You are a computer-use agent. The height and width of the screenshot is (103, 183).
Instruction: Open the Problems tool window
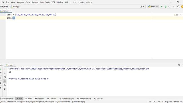tap(39, 99)
